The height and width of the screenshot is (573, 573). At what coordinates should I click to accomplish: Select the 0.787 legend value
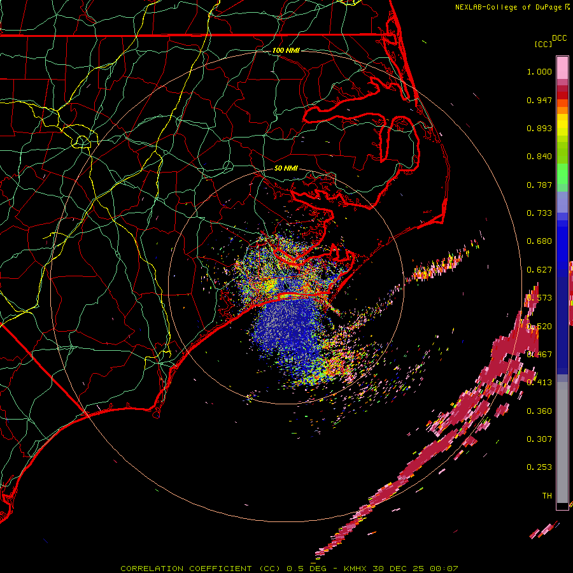tap(539, 185)
